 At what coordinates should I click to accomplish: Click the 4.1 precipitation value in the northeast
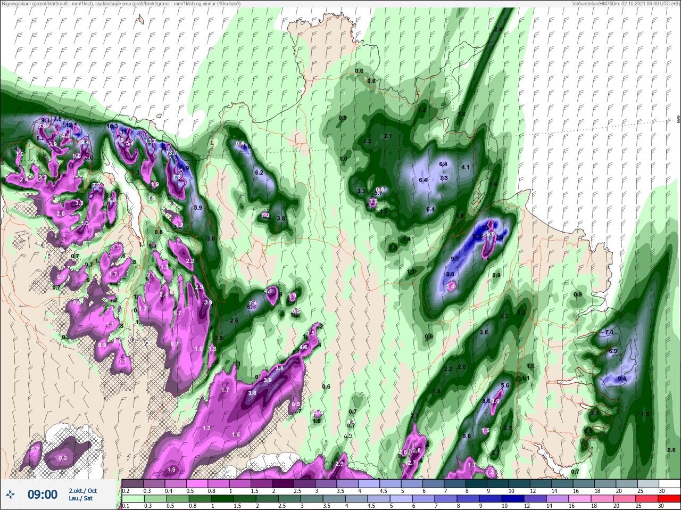click(466, 167)
